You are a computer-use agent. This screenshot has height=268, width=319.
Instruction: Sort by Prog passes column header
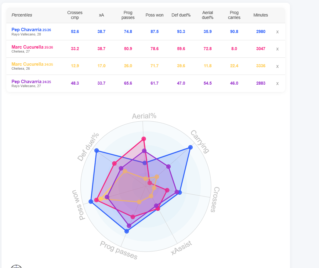[128, 15]
